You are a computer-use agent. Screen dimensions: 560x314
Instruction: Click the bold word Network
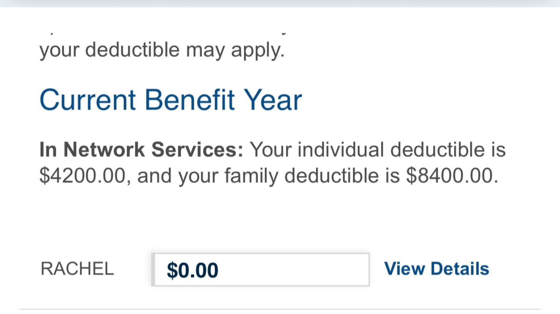tap(104, 150)
